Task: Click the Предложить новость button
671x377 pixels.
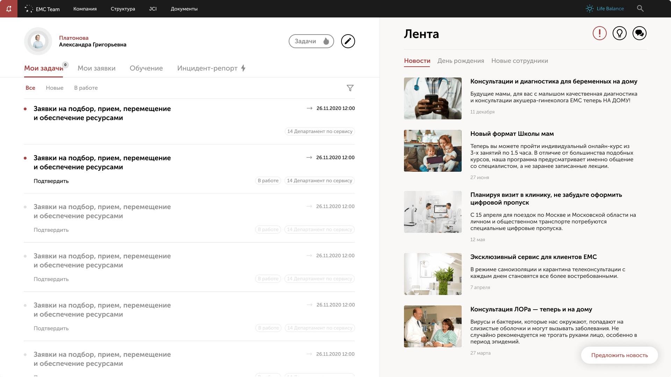Action: 619,355
